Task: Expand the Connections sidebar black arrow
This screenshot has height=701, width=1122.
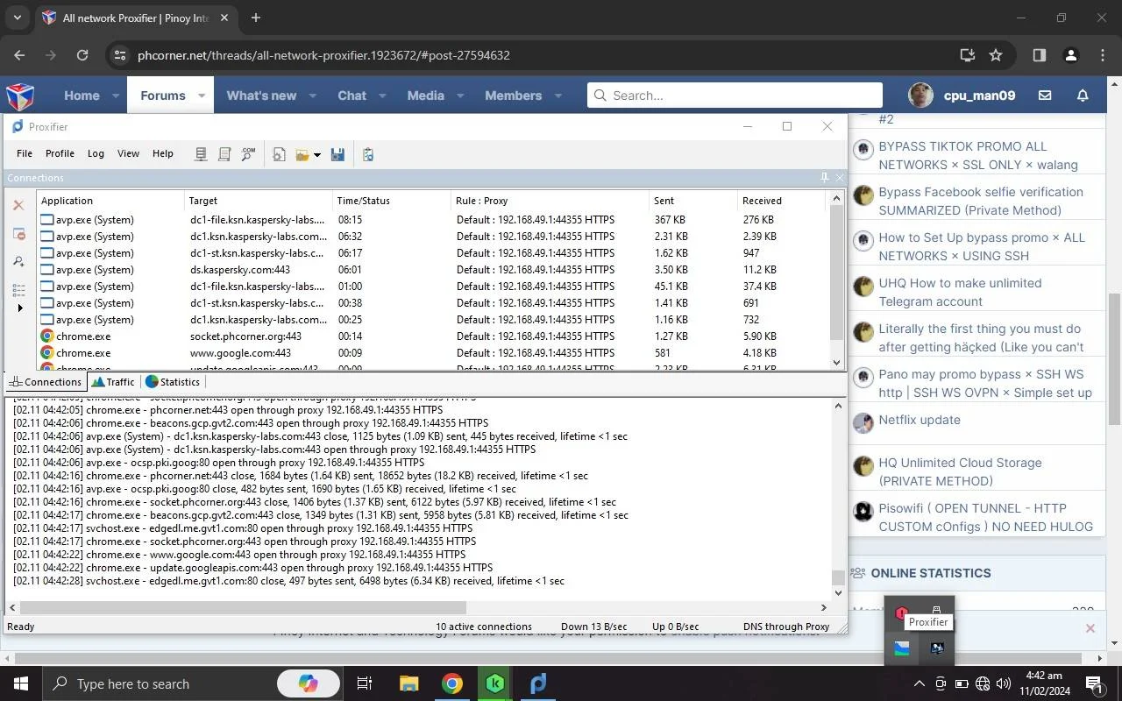Action: (19, 308)
